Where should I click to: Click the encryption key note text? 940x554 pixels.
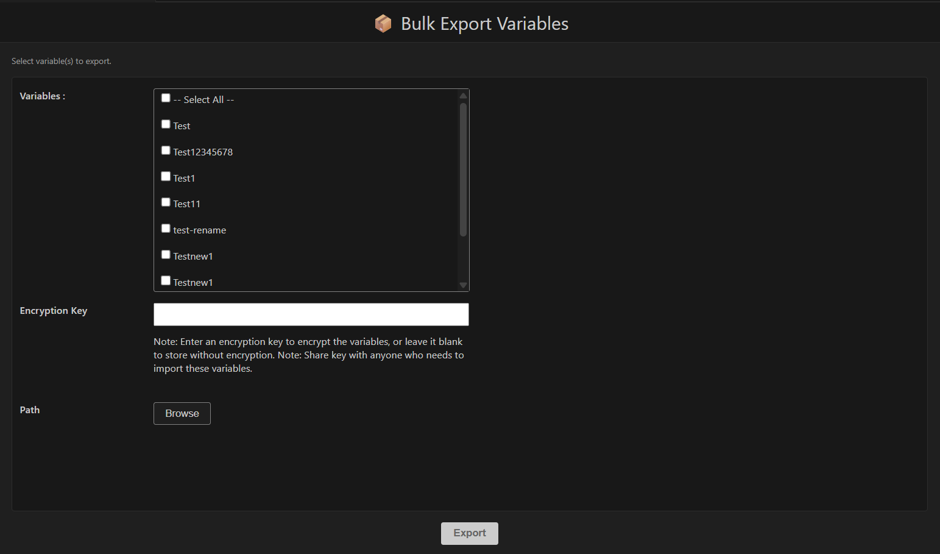(x=309, y=355)
